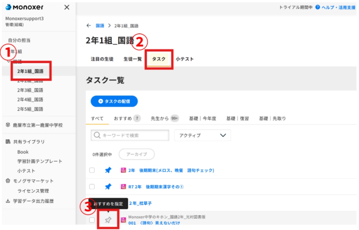Tick the checkbox for R7 2年 後期期末漢字その①
The height and width of the screenshot is (230, 359).
(92, 186)
